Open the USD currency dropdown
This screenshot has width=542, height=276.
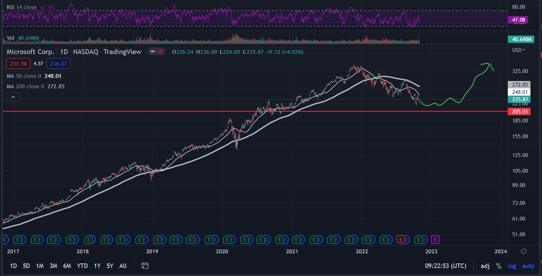pos(519,50)
